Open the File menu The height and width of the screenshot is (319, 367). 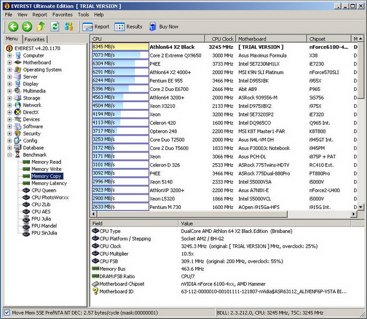[9, 14]
